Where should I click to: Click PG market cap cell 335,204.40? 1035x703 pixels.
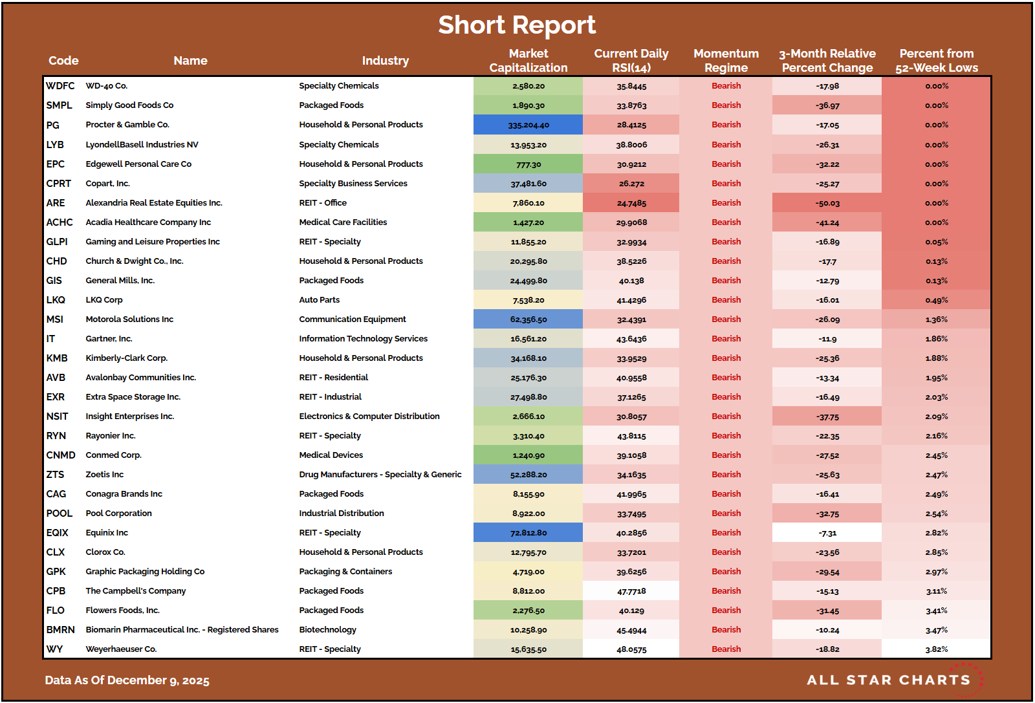[528, 125]
